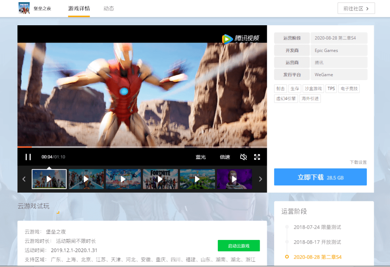Play the fifth island map video thumbnail
Image resolution: width=390 pixels, height=267 pixels.
pyautogui.click(x=197, y=179)
